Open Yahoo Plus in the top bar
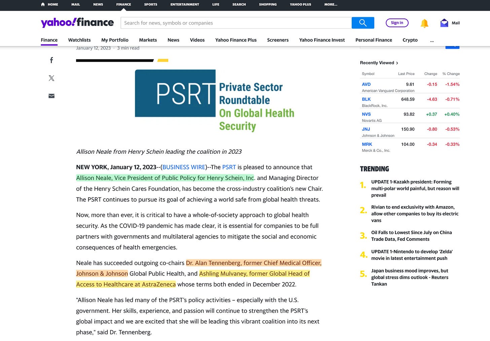 pos(300,4)
